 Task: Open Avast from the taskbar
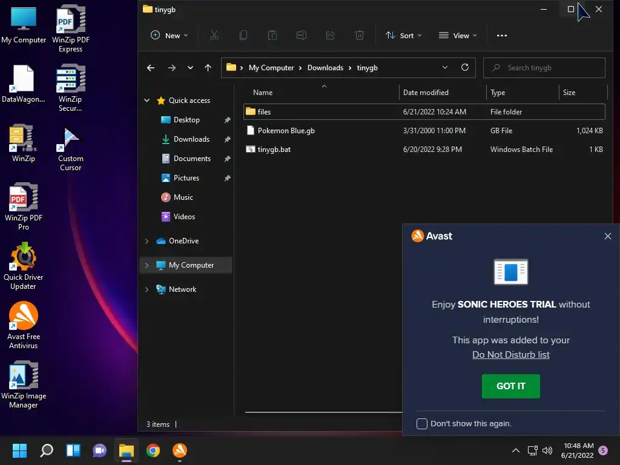179,450
